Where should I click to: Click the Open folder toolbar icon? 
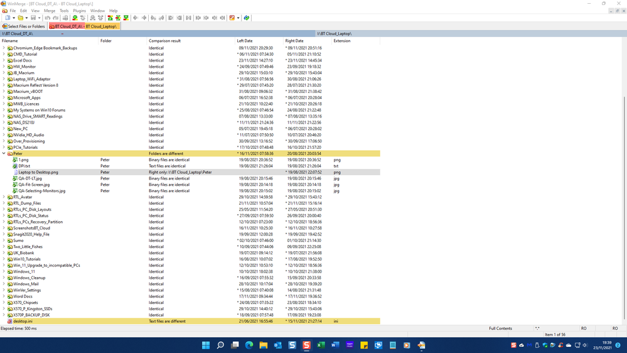[x=20, y=18]
